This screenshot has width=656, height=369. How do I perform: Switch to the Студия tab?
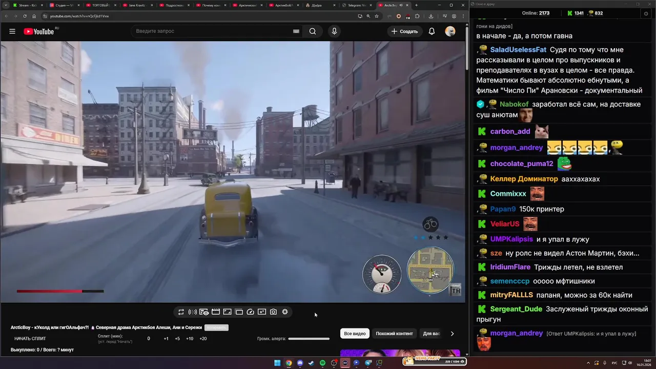(64, 5)
